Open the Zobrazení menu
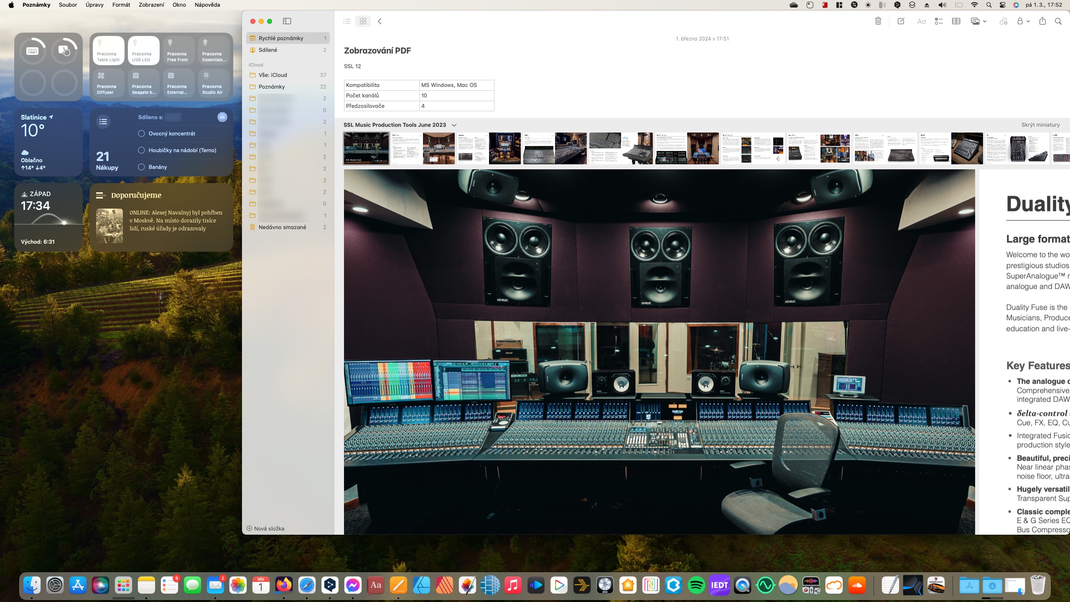This screenshot has height=602, width=1070. [x=151, y=5]
